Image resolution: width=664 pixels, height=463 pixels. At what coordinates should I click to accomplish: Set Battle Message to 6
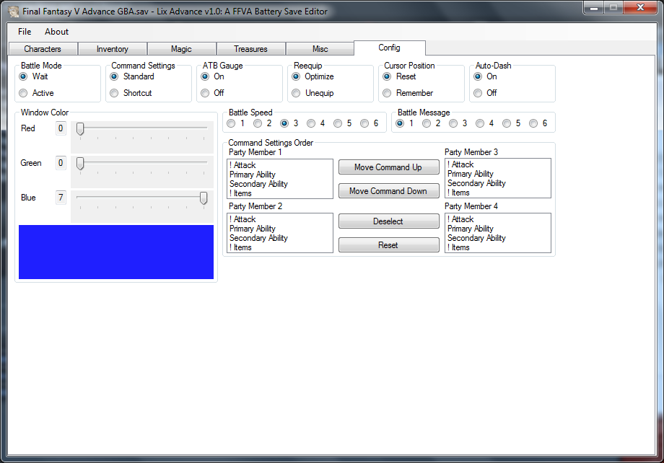point(538,123)
